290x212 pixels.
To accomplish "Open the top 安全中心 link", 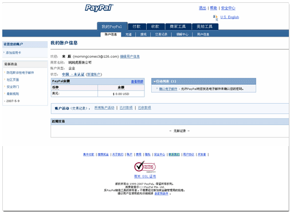I will click(x=228, y=8).
